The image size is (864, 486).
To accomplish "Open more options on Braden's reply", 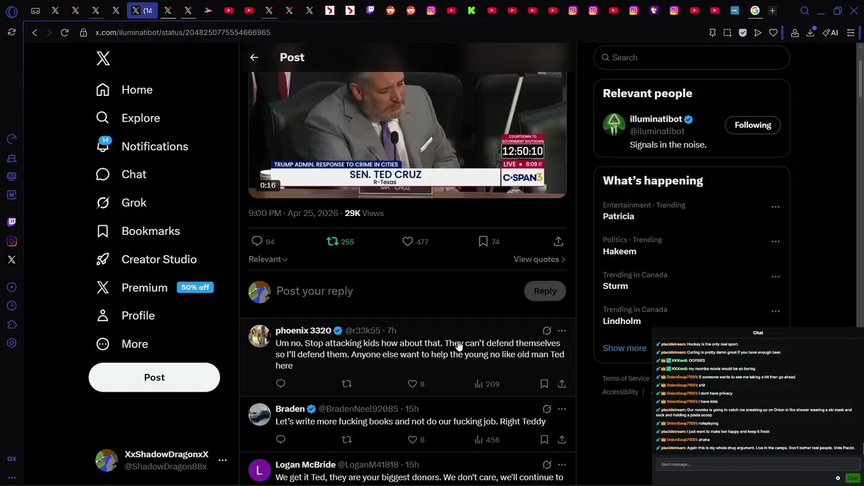I will pyautogui.click(x=562, y=409).
